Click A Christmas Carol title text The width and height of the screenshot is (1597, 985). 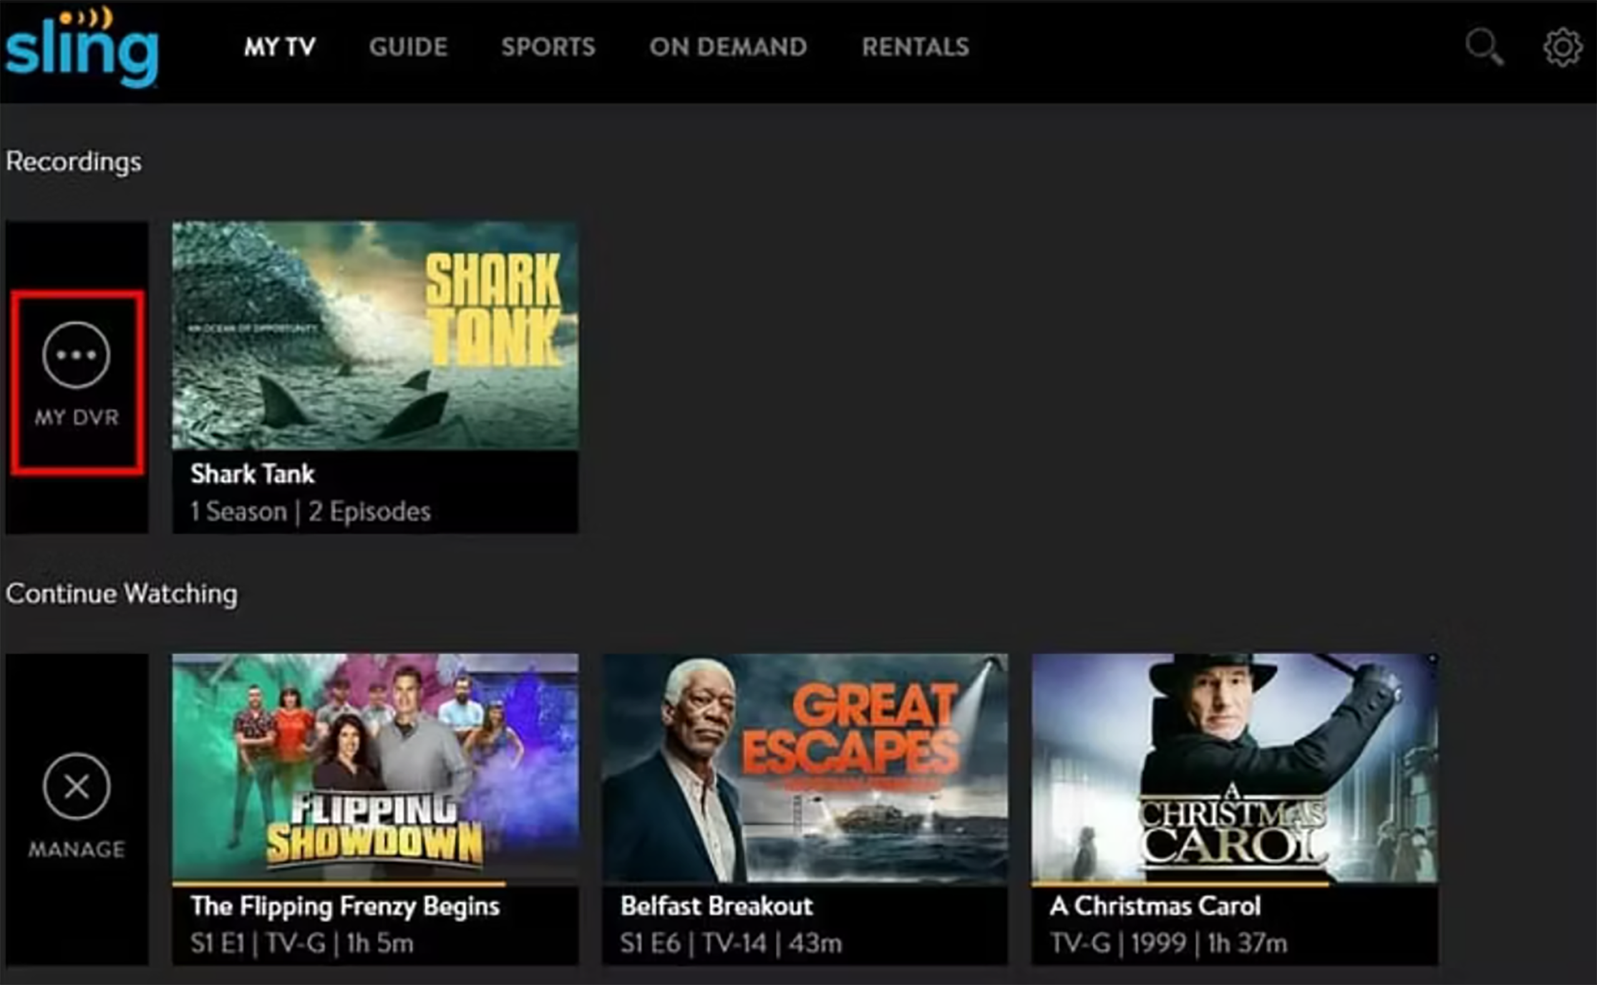click(1155, 906)
